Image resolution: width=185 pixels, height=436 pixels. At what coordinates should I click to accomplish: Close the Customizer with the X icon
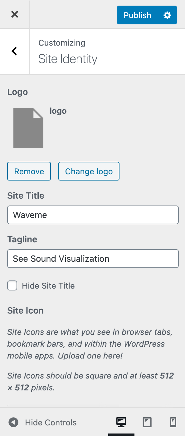(x=14, y=14)
